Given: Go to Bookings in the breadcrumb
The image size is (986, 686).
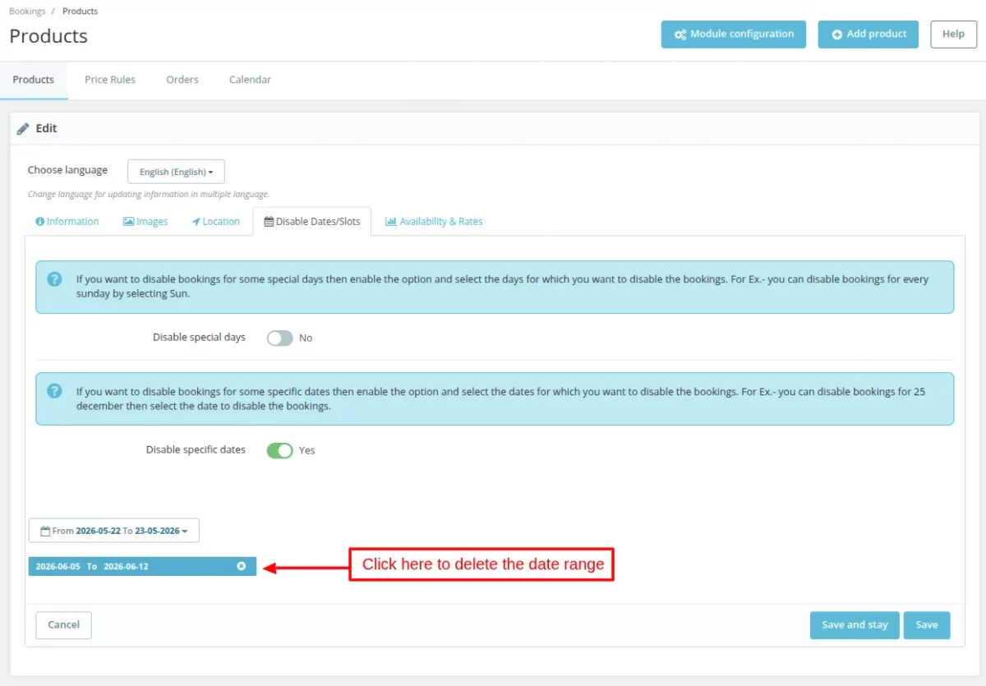Looking at the screenshot, I should coord(27,12).
